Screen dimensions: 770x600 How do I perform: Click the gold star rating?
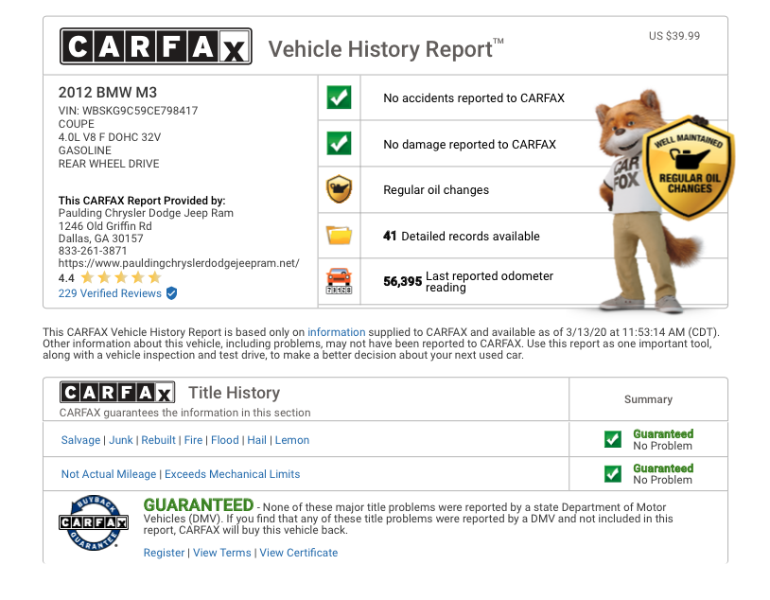pos(121,277)
